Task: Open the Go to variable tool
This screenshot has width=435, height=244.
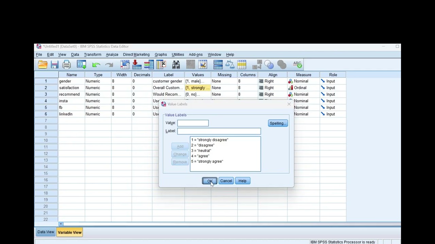Action: coord(137,64)
